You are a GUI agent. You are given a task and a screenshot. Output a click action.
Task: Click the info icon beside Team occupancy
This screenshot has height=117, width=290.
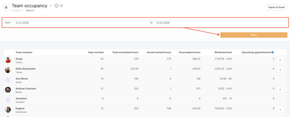point(56,6)
